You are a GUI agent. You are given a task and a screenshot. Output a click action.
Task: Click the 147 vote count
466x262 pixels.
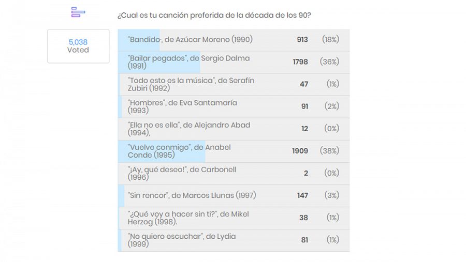(302, 195)
